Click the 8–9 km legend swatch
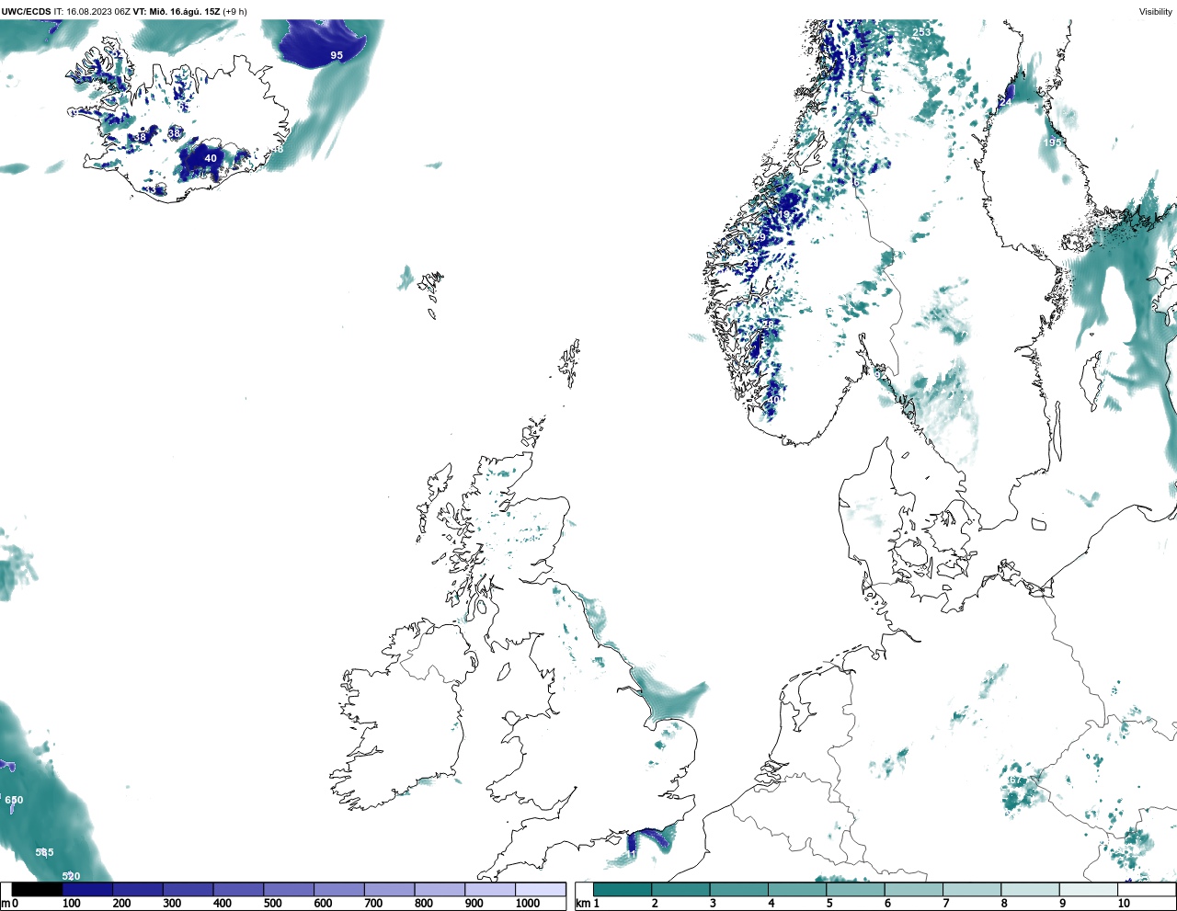The image size is (1177, 911). 1030,890
